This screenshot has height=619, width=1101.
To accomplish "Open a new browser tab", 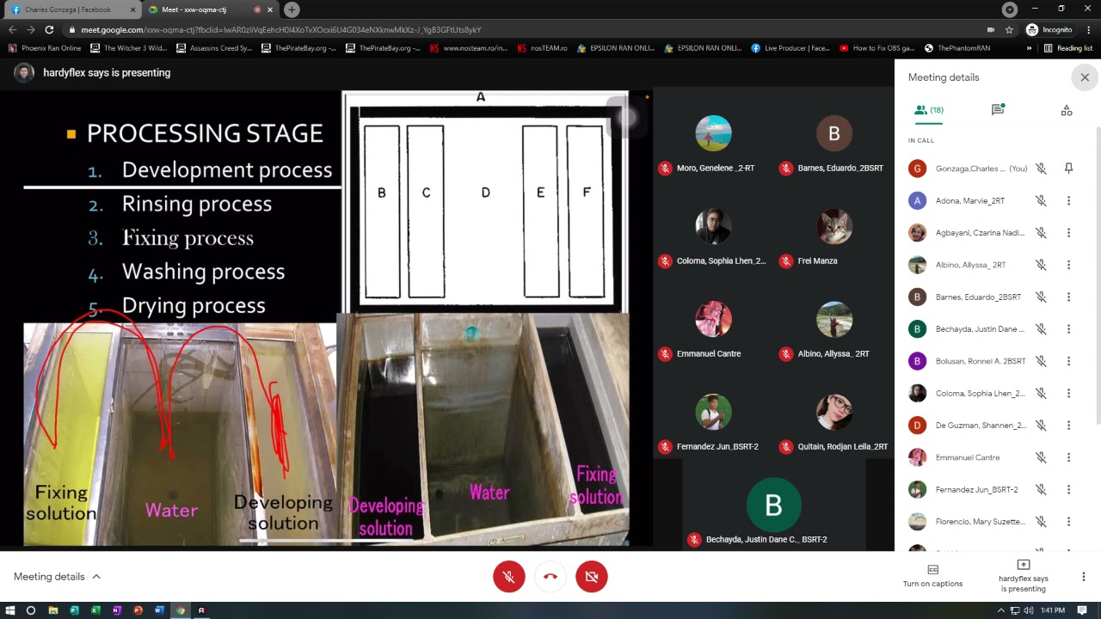I will (292, 9).
